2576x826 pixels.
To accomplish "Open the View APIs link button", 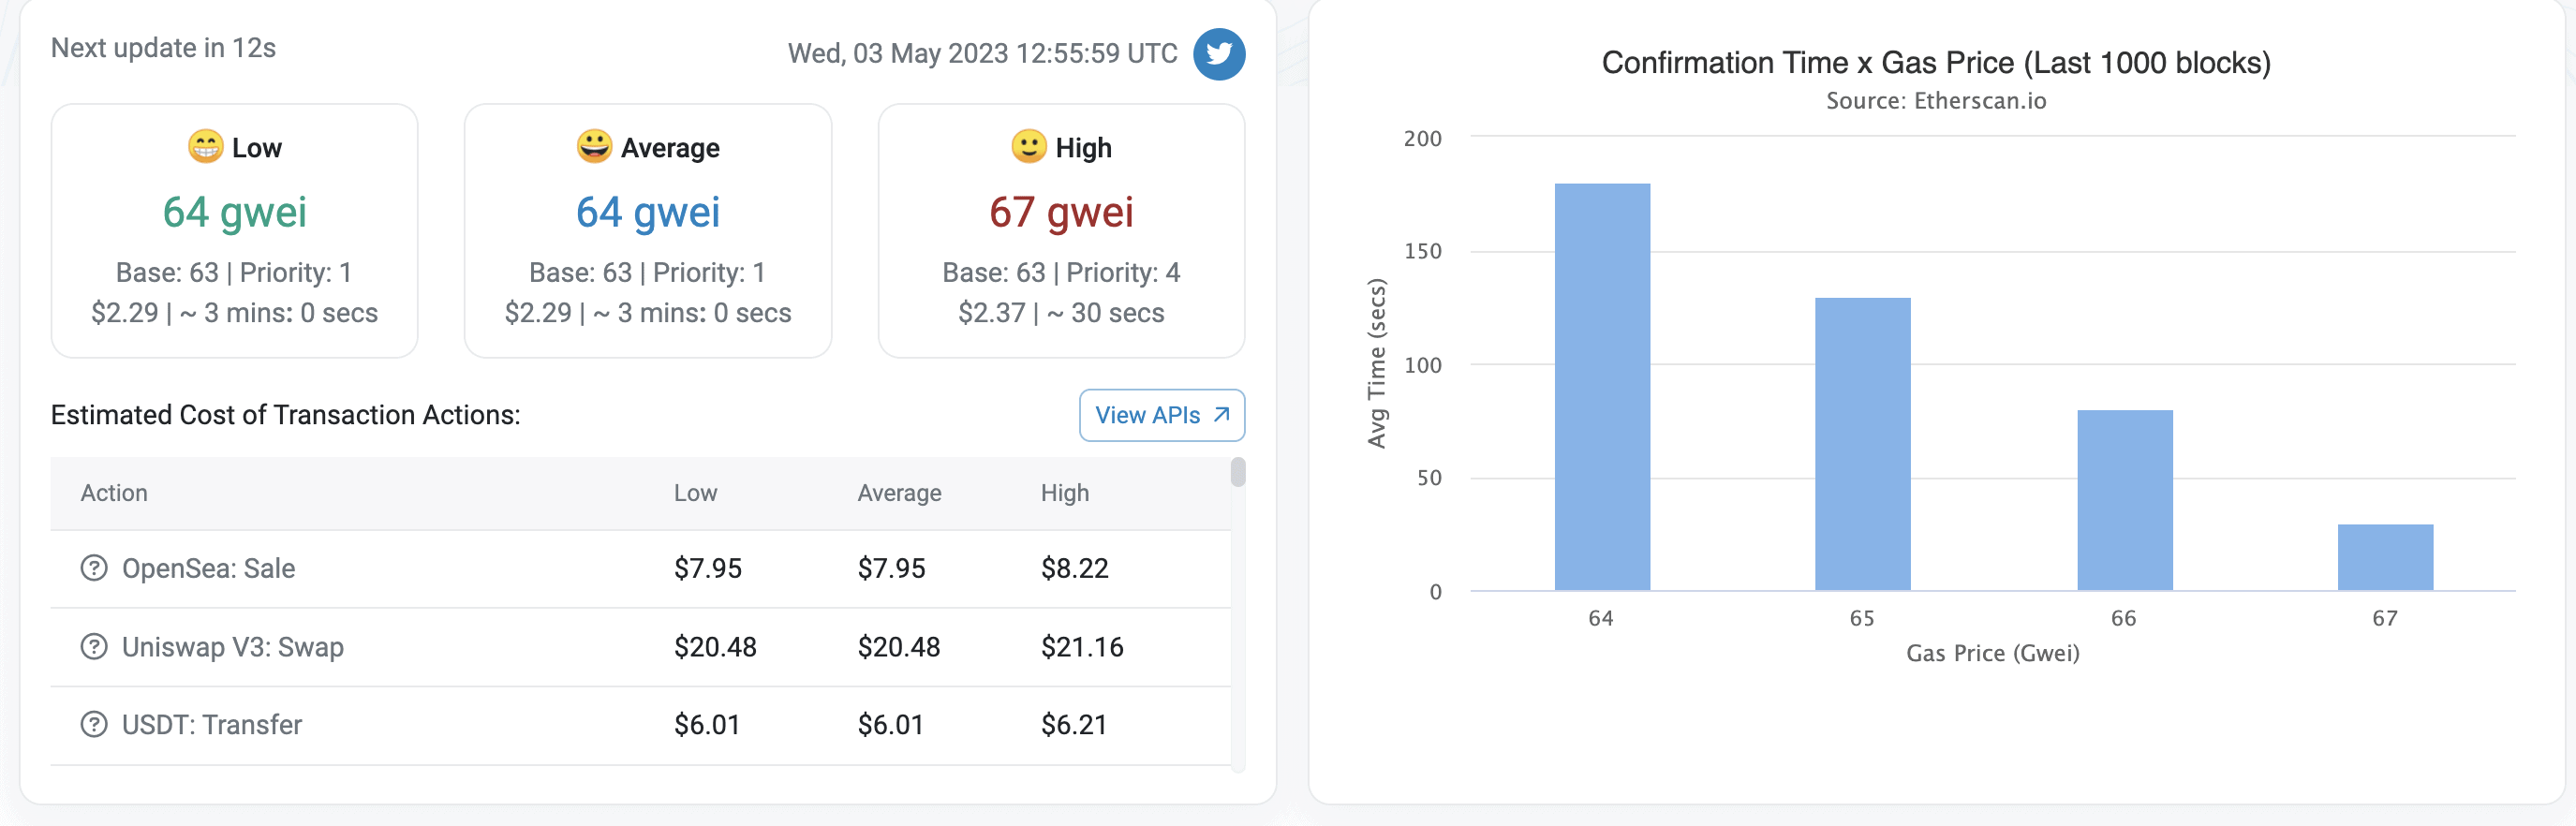I will [1161, 415].
